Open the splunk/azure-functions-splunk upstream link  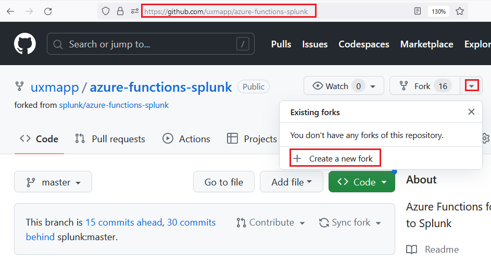[x=114, y=105]
